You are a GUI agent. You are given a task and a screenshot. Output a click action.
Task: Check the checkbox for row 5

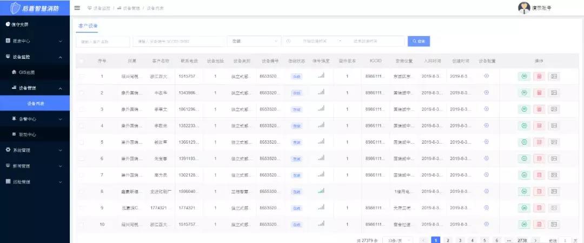(x=82, y=142)
